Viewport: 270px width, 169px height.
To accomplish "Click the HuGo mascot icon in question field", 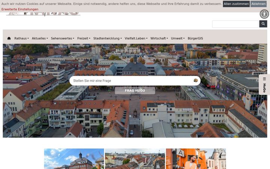I will point(196,80).
